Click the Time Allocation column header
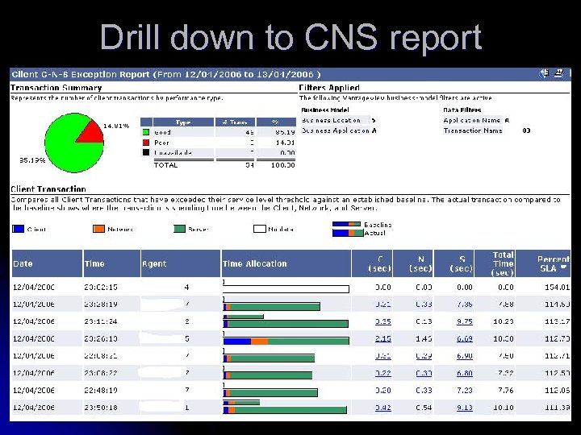 pyautogui.click(x=286, y=263)
